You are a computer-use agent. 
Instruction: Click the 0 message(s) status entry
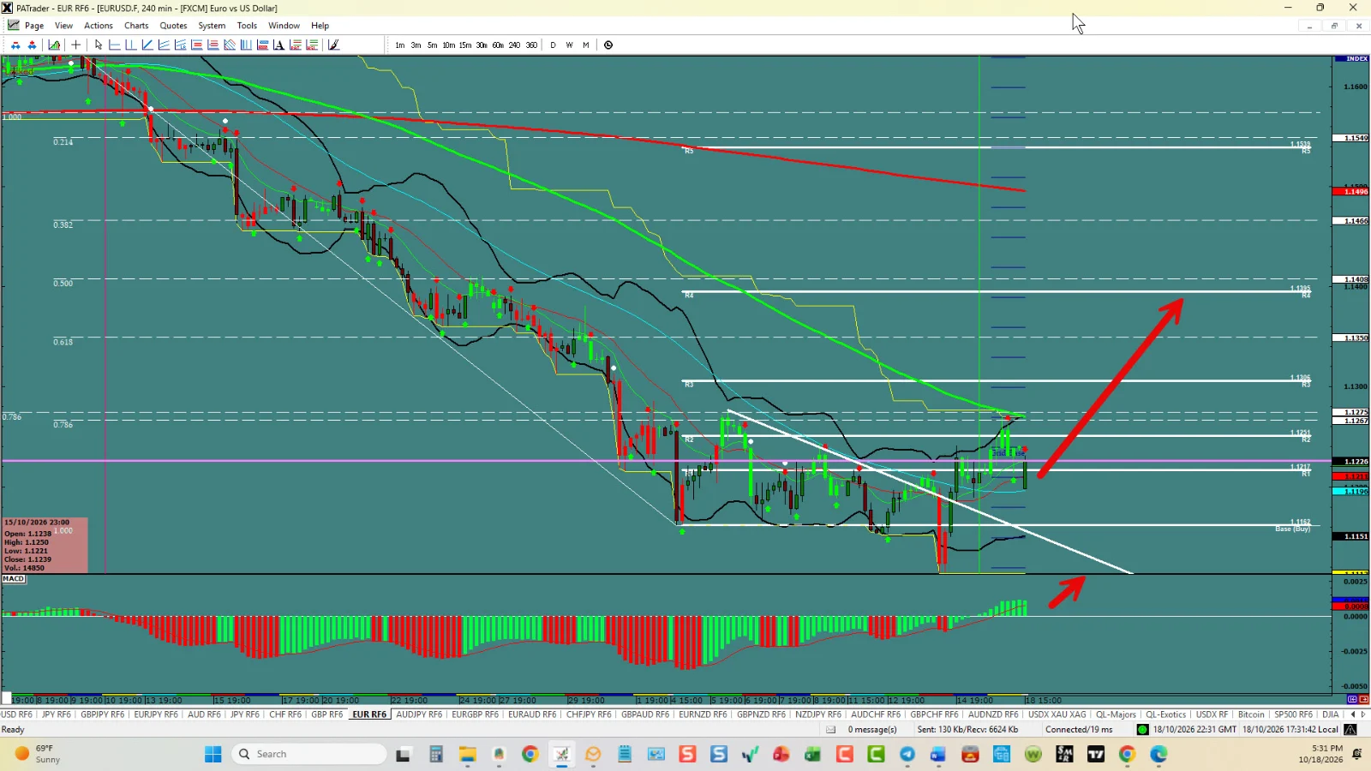click(x=872, y=730)
